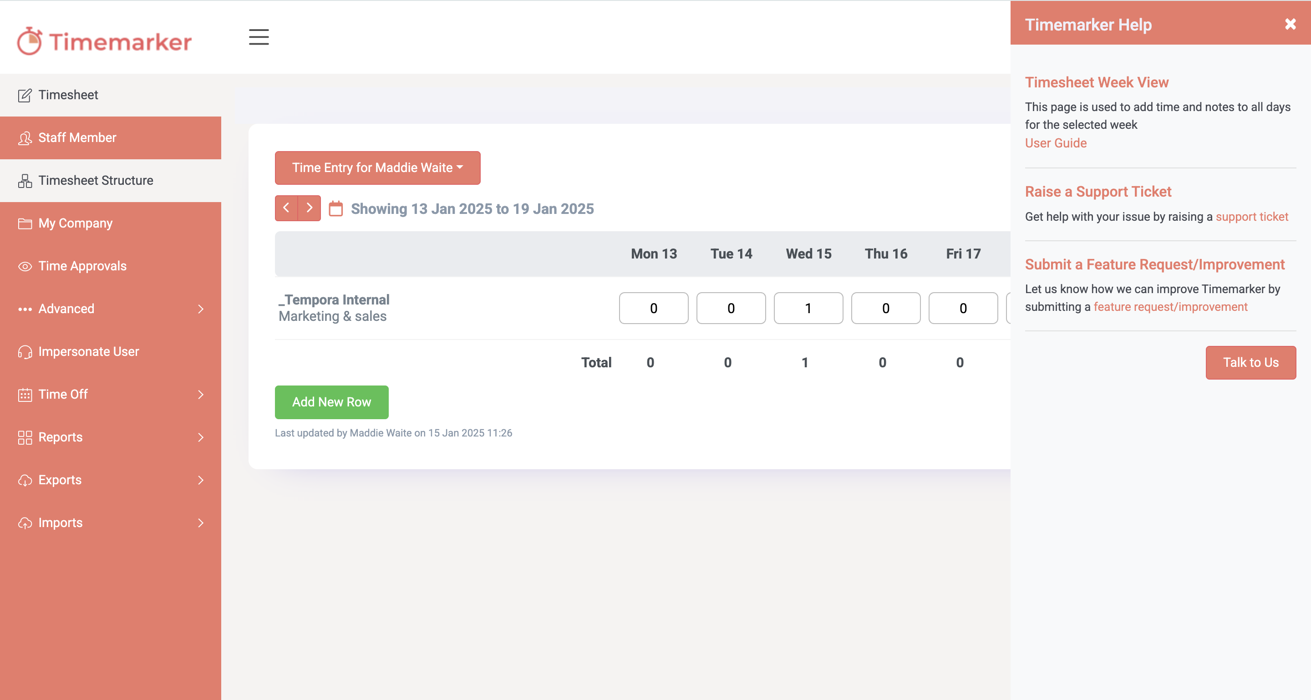Open the Staff Member menu item
This screenshot has height=700, width=1311.
pos(111,138)
